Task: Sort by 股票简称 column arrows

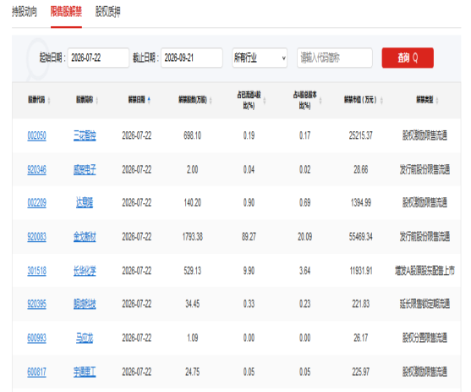Action: (x=96, y=100)
